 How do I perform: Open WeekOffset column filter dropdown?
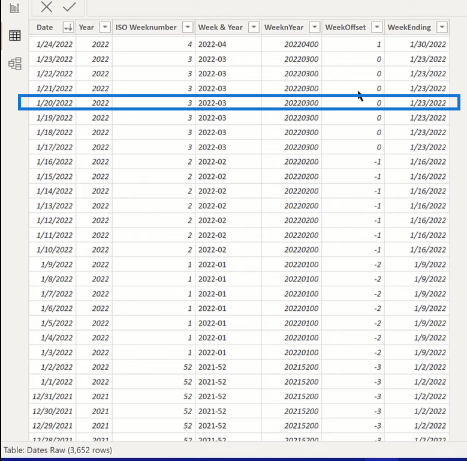(x=376, y=27)
